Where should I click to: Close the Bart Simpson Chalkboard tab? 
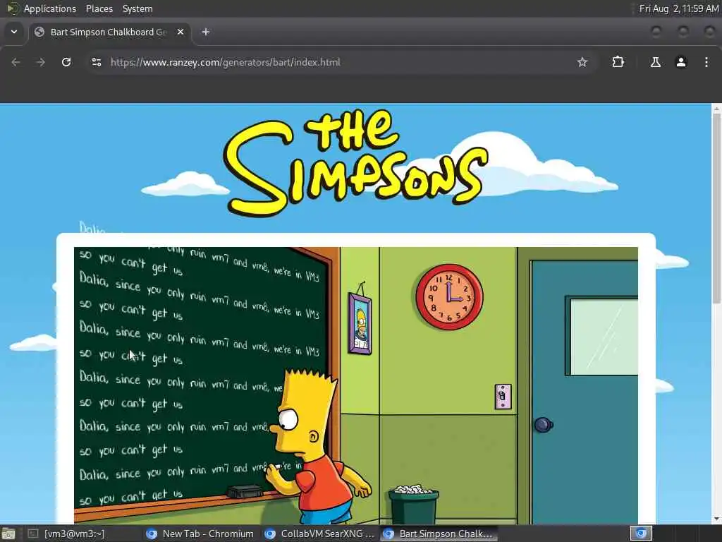tap(180, 32)
